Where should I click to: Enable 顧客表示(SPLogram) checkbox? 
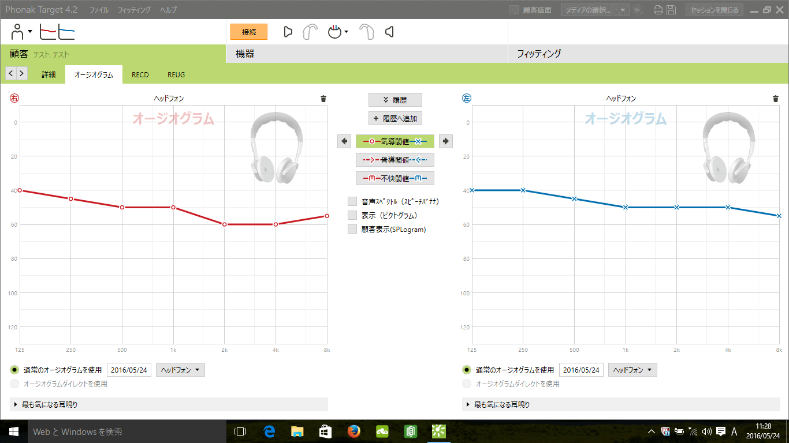(x=352, y=229)
